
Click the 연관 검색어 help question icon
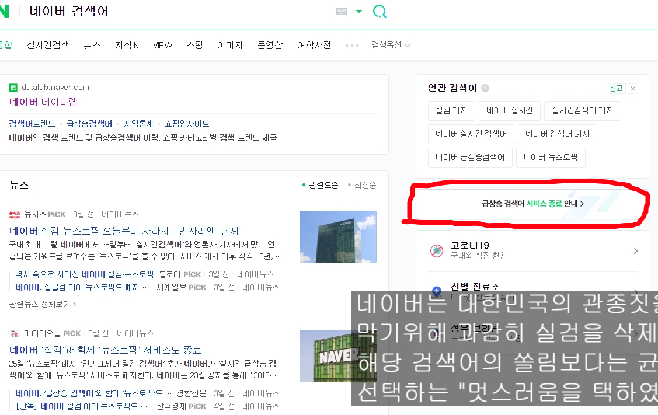coord(485,88)
